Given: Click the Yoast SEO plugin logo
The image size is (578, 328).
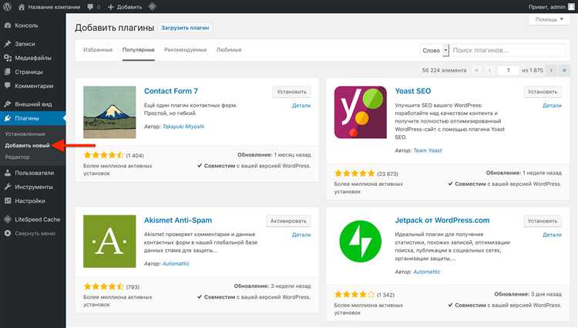Looking at the screenshot, I should pyautogui.click(x=361, y=112).
